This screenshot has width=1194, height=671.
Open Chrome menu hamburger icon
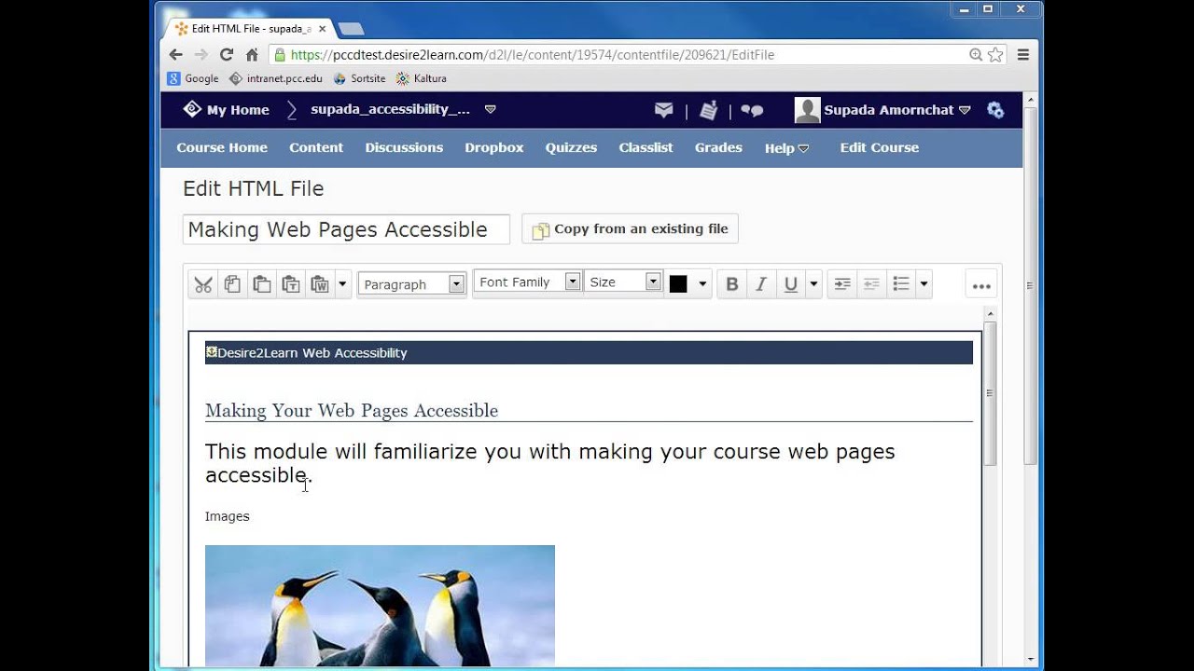pyautogui.click(x=1023, y=55)
